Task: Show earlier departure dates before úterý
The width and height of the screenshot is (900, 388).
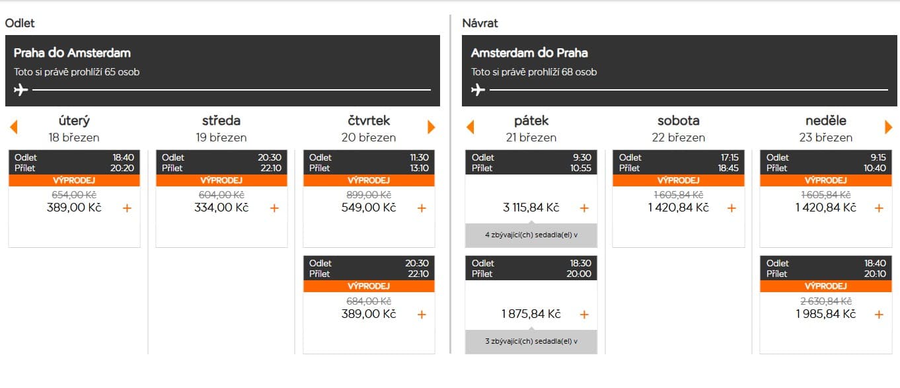Action: tap(13, 127)
